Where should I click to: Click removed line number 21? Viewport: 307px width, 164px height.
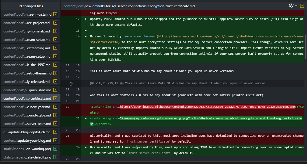(67, 136)
